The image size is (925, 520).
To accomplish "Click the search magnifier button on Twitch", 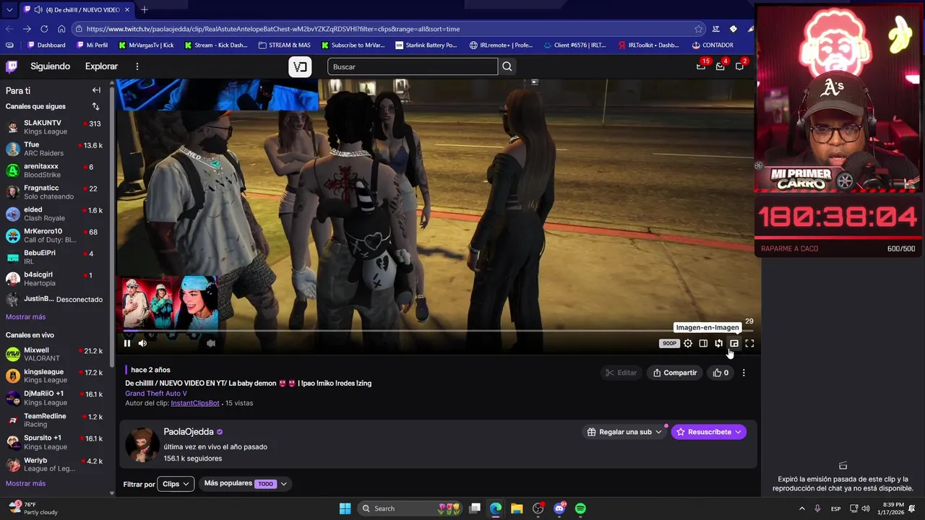I will tap(507, 66).
